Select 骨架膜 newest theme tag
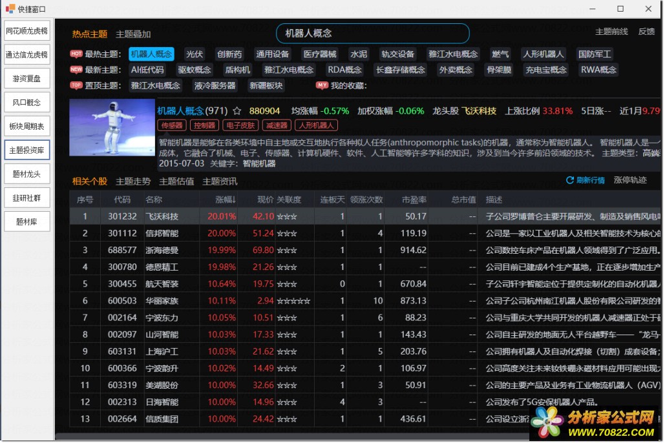Image resolution: width=665 pixels, height=443 pixels. 499,70
